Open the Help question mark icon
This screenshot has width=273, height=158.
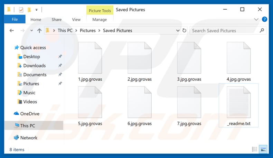(x=264, y=19)
